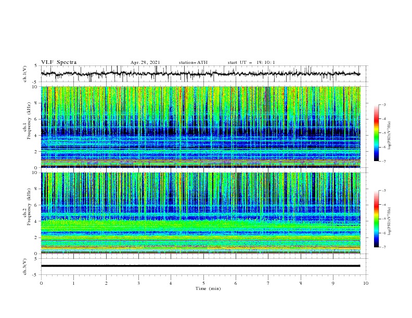Click the flat ch.3 voltage trace
Image resolution: width=412 pixels, height=318 pixels.
pyautogui.click(x=200, y=266)
